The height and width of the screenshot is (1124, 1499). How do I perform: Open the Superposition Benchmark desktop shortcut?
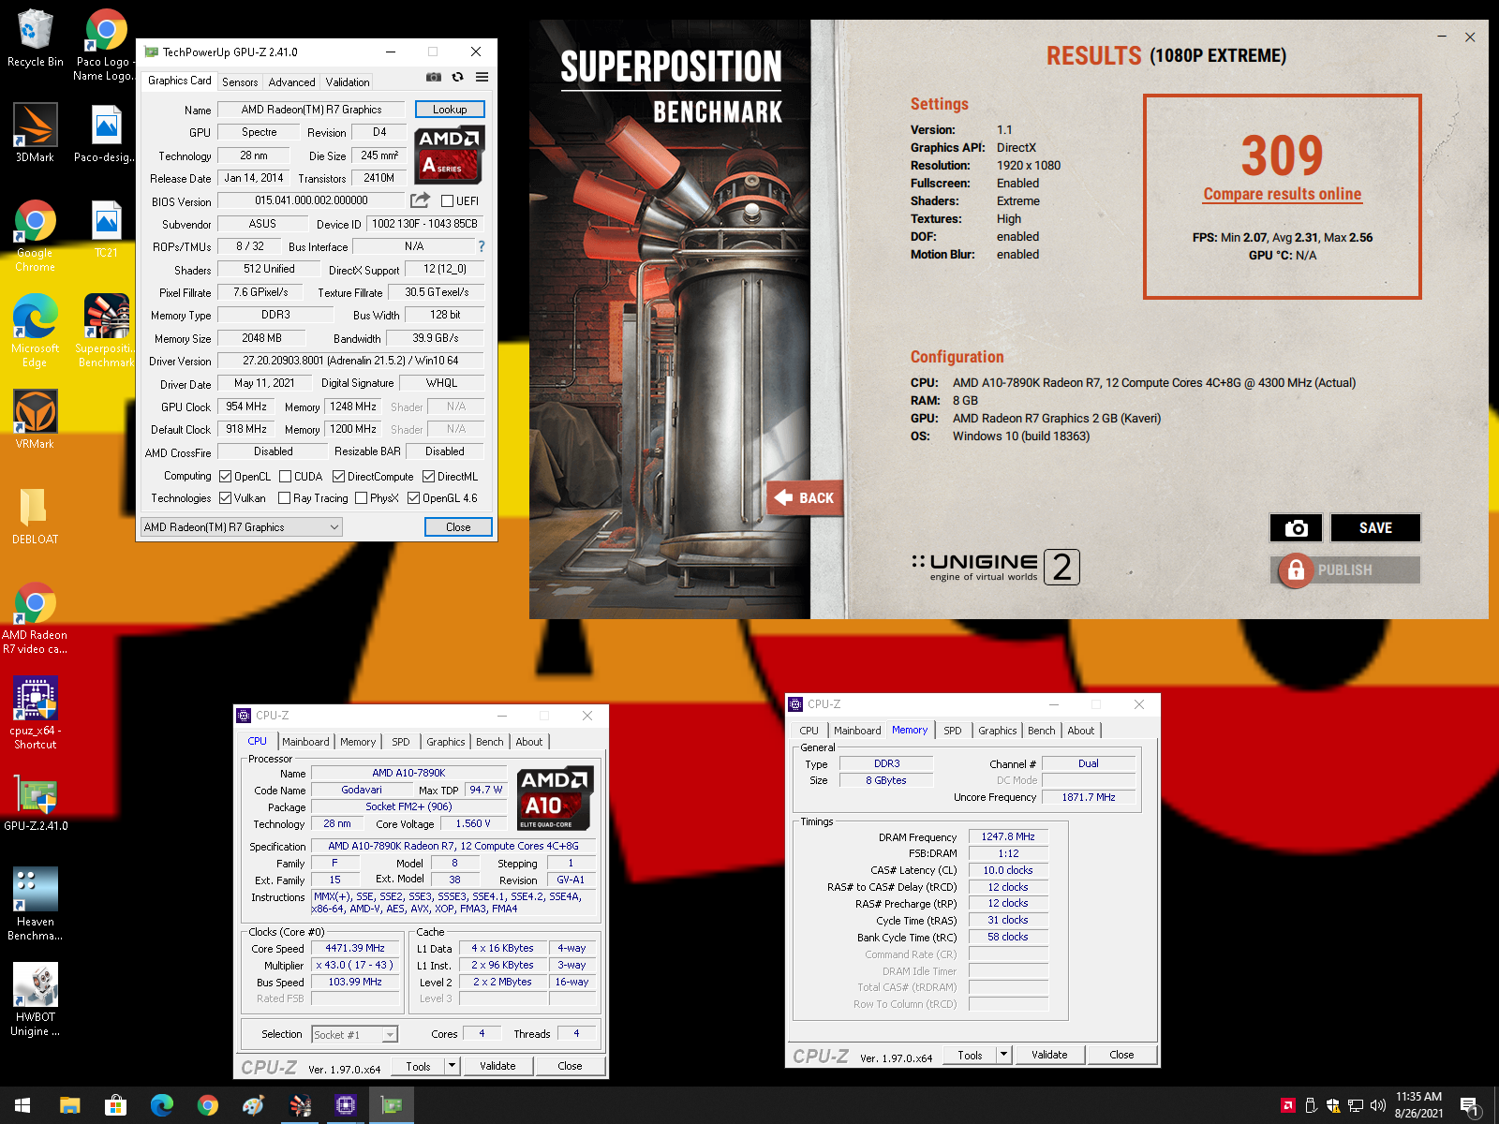(x=106, y=331)
